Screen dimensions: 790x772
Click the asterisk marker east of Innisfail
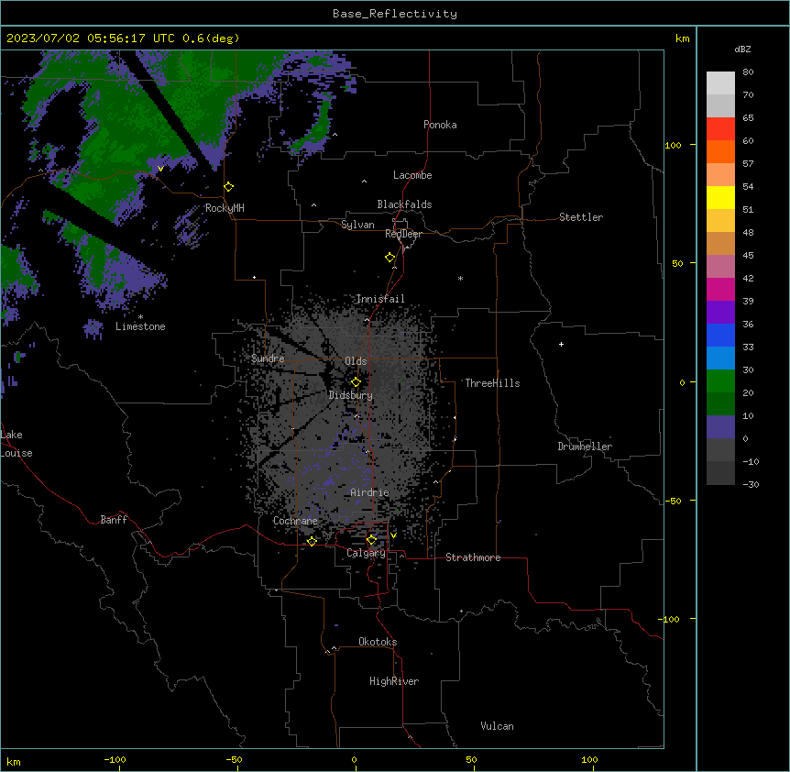(x=460, y=278)
